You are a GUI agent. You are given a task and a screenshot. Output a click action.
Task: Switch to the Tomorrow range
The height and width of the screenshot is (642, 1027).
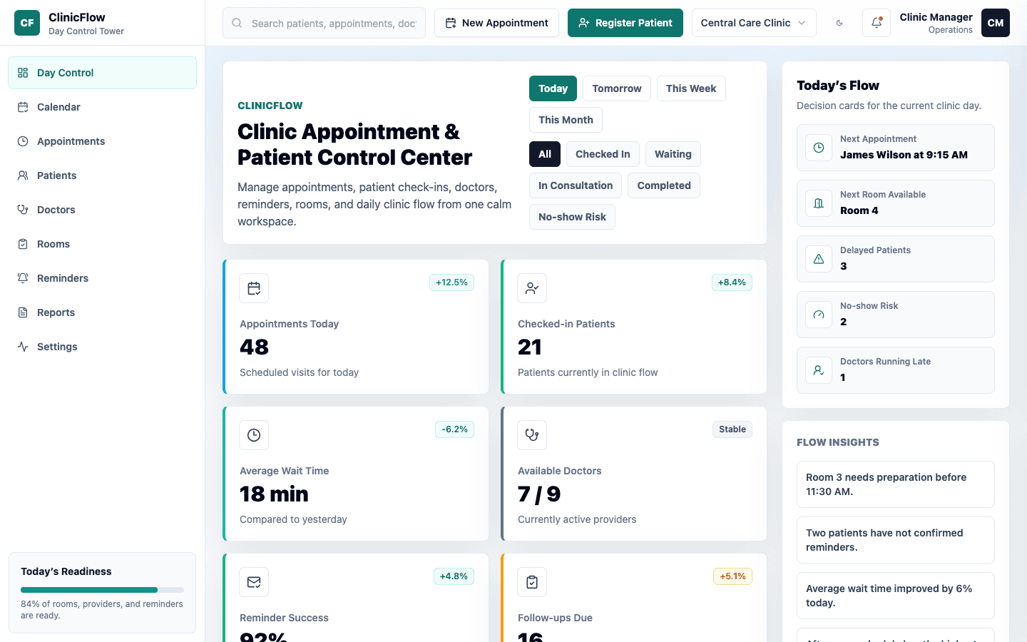point(617,88)
